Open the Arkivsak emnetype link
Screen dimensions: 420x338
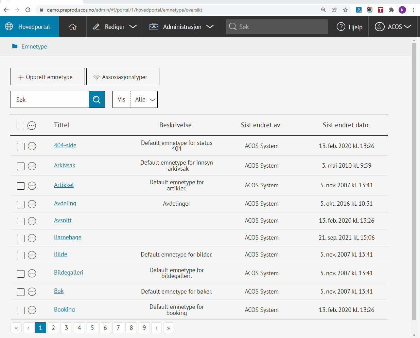[65, 165]
